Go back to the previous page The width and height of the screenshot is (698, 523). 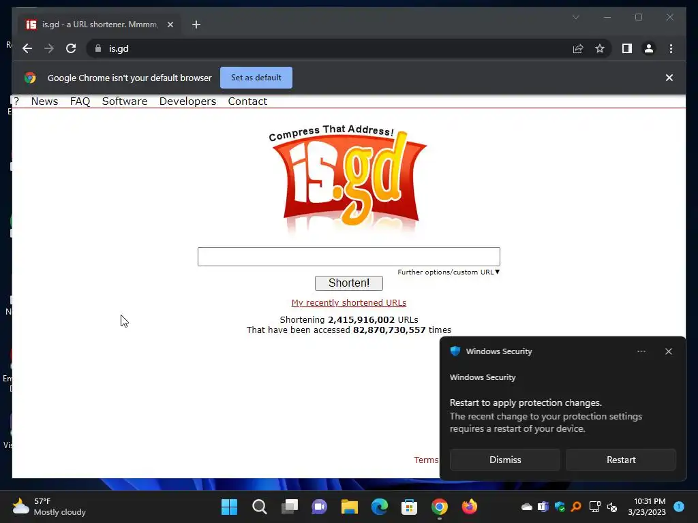coord(27,48)
